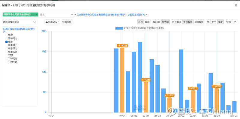Check the 单季环比 checkbox

[x=7, y=49]
